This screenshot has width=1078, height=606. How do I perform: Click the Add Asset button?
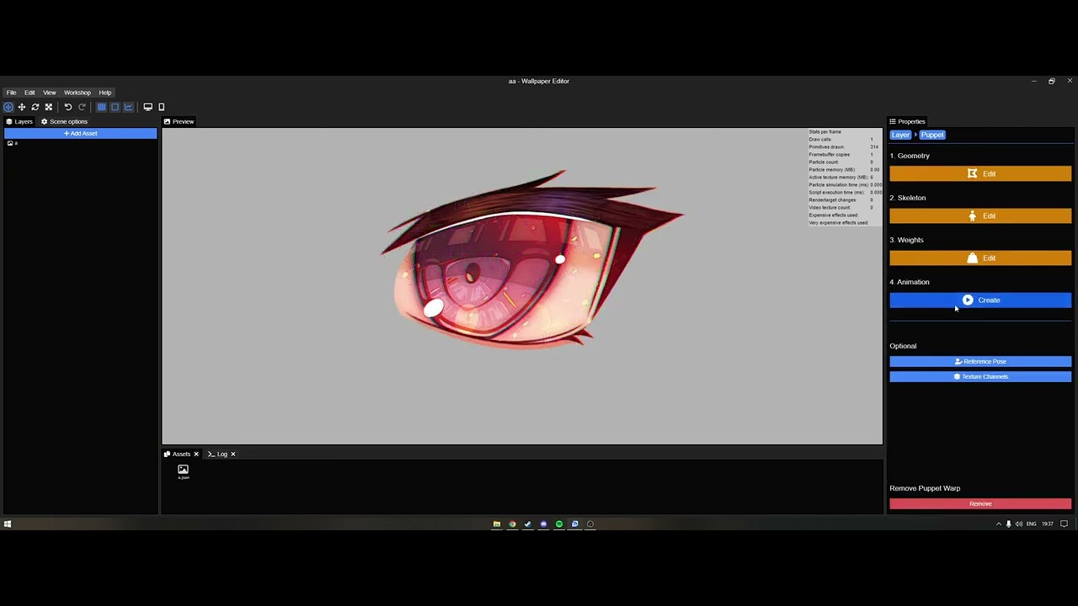81,133
